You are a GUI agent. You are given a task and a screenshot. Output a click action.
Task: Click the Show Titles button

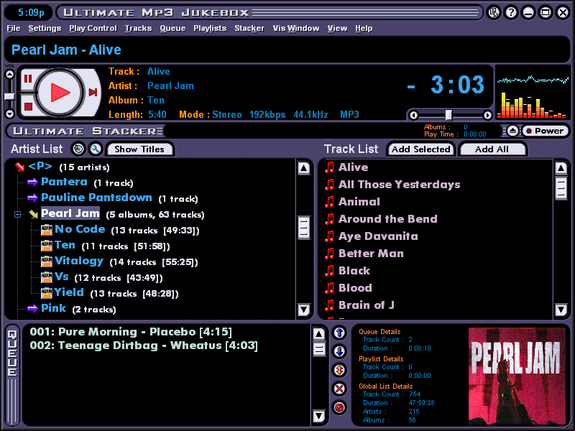click(139, 149)
